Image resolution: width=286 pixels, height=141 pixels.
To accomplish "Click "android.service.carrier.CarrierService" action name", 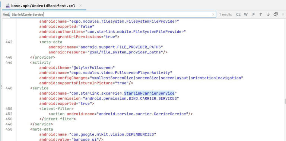I will pos(143,114).
